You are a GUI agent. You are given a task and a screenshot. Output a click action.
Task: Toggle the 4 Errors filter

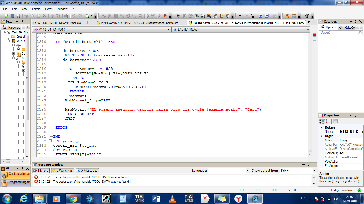tap(41, 171)
